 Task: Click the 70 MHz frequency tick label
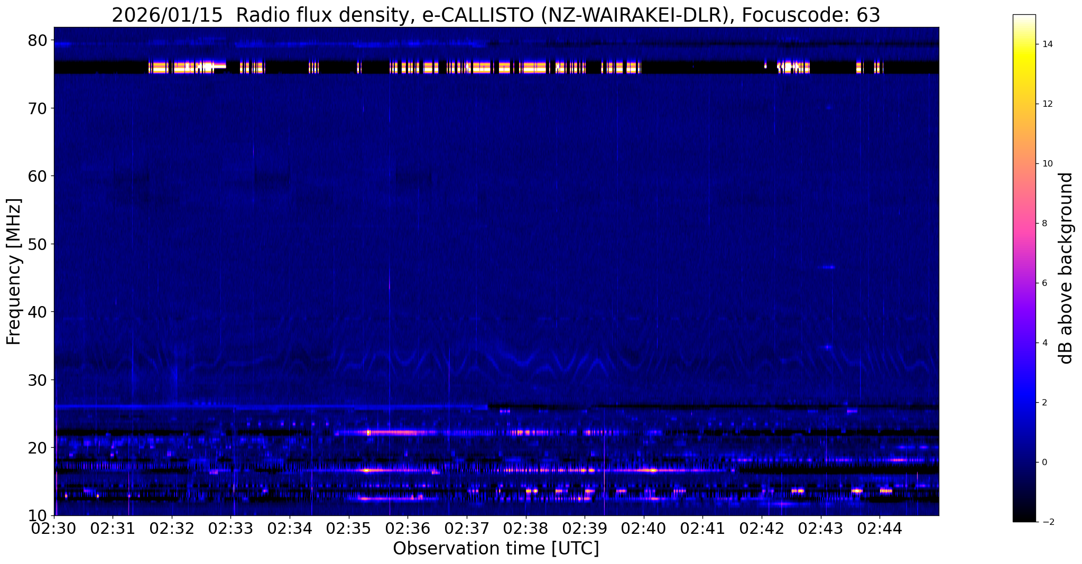point(39,108)
